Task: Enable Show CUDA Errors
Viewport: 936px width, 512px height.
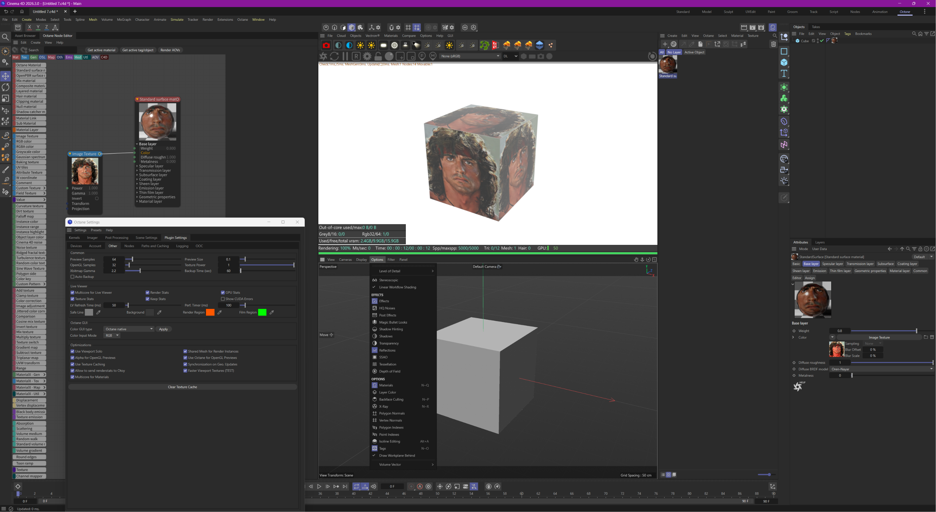Action: (x=223, y=299)
